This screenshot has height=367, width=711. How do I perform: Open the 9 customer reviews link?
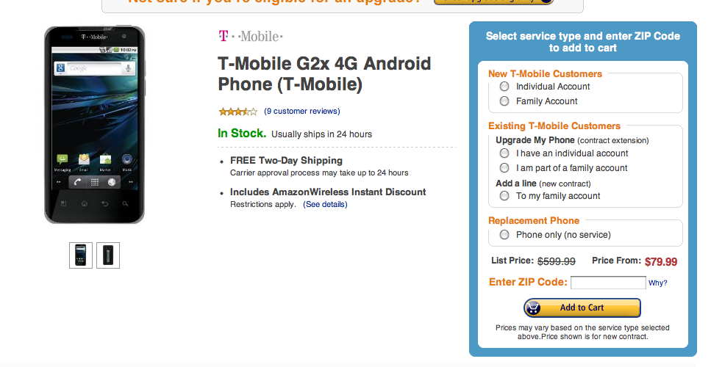click(301, 112)
